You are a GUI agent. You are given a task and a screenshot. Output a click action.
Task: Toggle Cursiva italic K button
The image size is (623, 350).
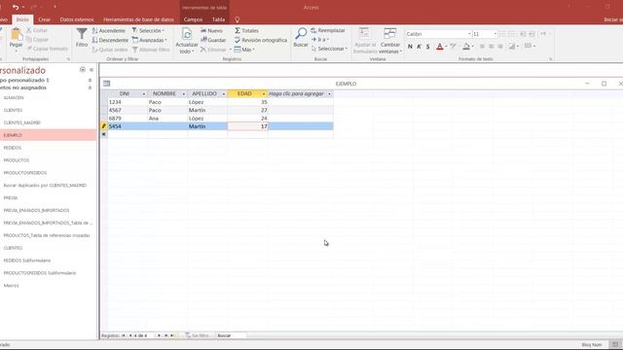(x=420, y=47)
